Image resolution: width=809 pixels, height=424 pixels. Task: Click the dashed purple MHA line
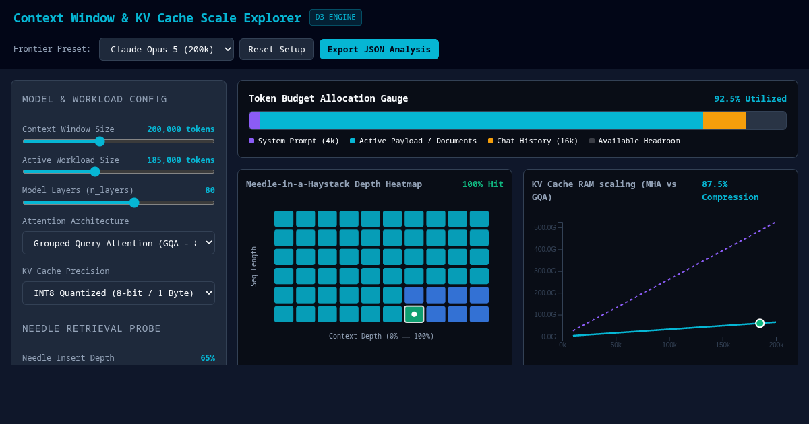(x=674, y=277)
